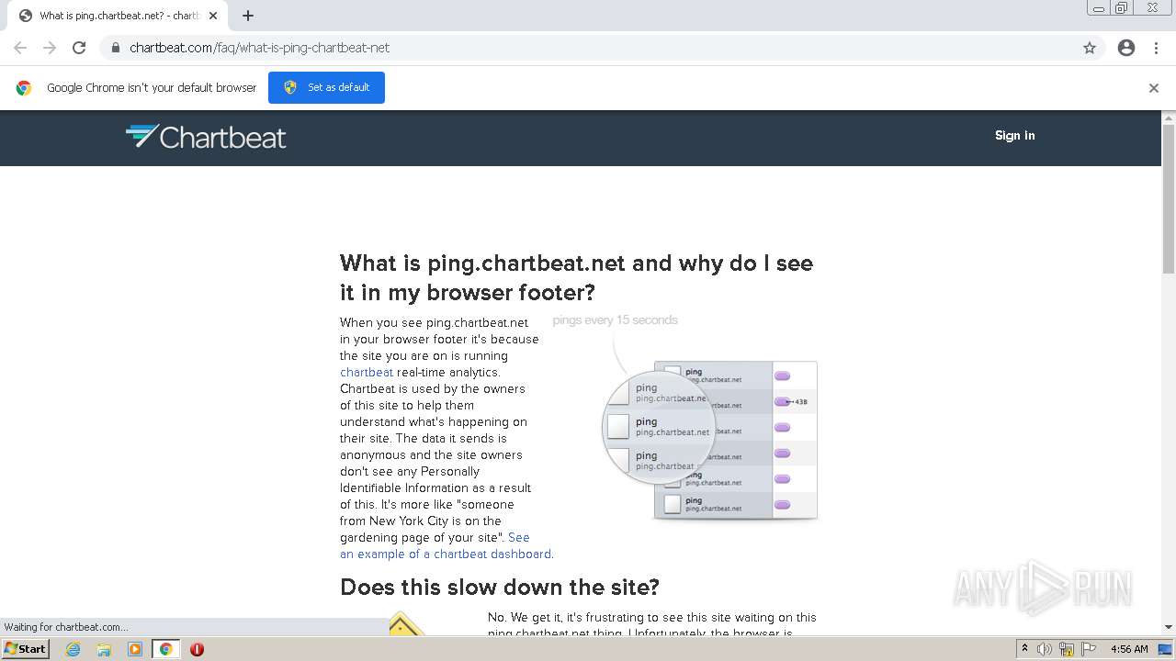Click the page's vertical scrollbar thumb
The width and height of the screenshot is (1176, 661).
pyautogui.click(x=1169, y=198)
